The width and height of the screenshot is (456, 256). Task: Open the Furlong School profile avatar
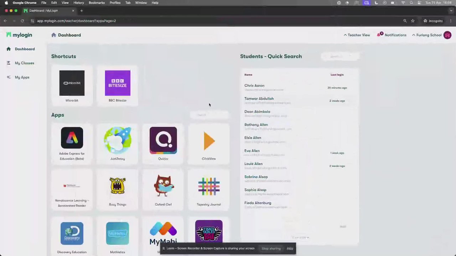click(x=447, y=35)
